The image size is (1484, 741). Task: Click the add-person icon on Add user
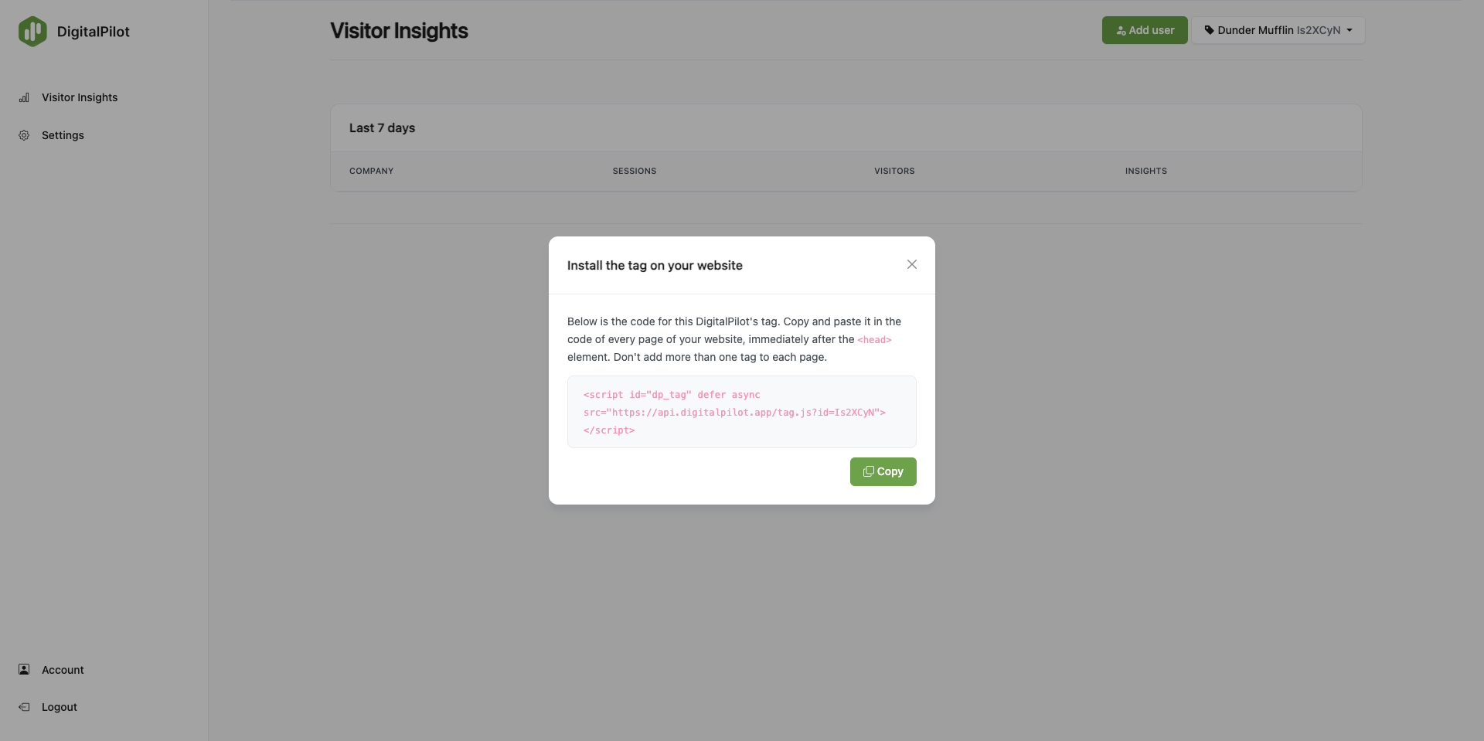tap(1121, 31)
